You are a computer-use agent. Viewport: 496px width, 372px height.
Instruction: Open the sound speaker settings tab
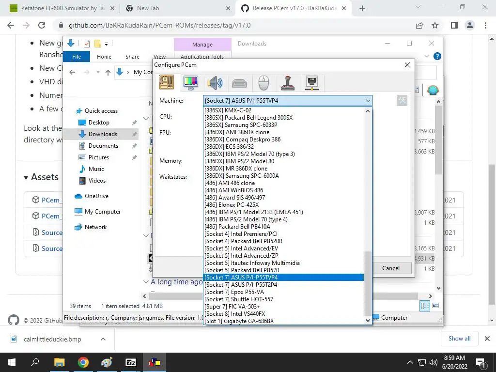click(x=215, y=83)
